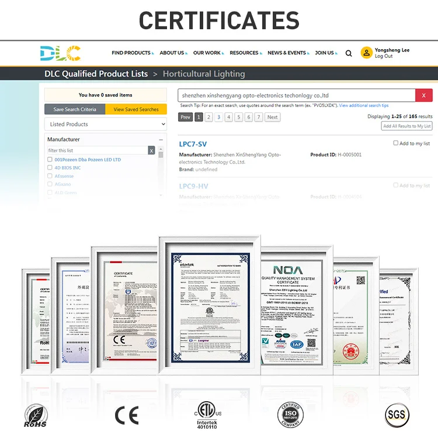Open the LPC7-SV product link
438x438 pixels.
point(193,144)
